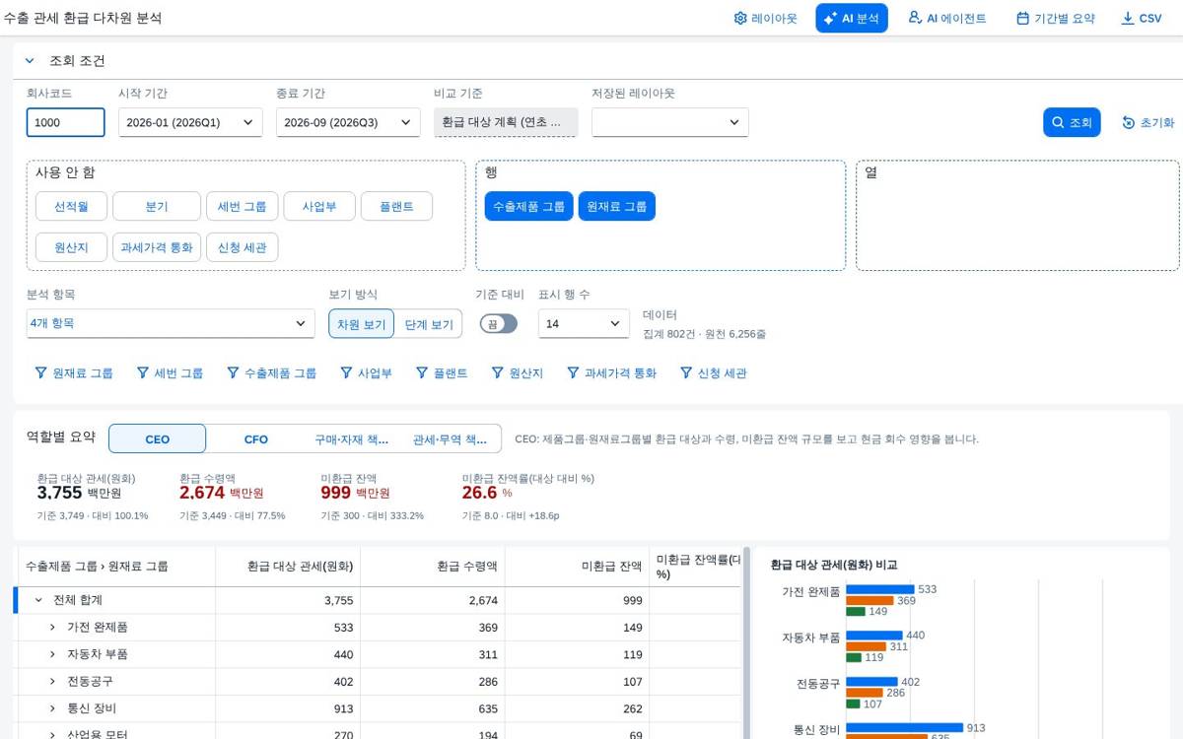Image resolution: width=1183 pixels, height=739 pixels.
Task: Click the 비교 기준 field
Action: pos(506,122)
